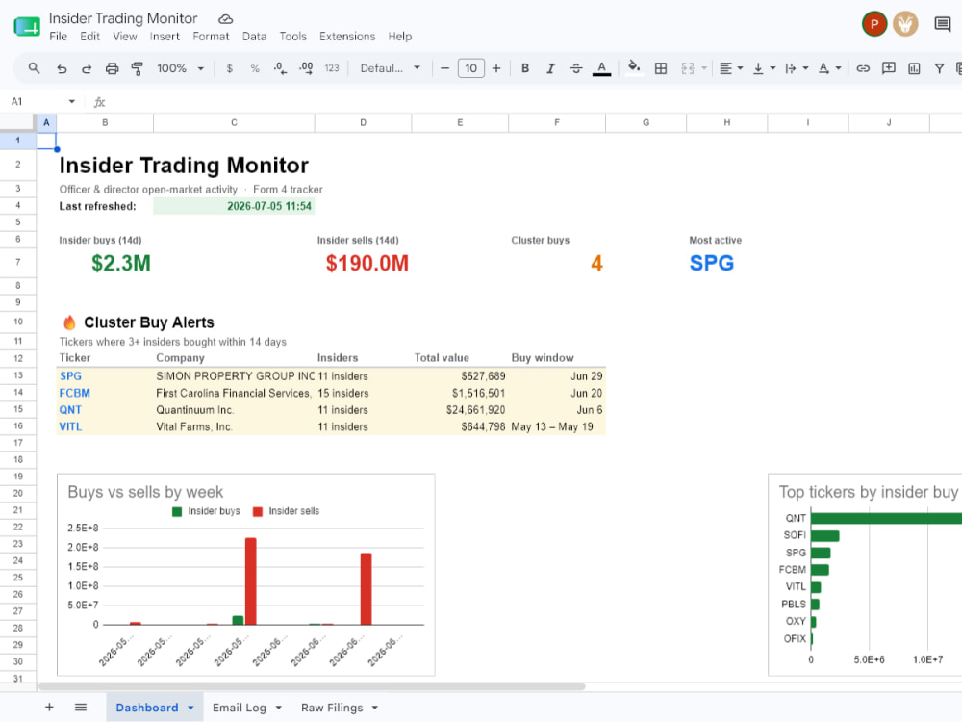The width and height of the screenshot is (962, 722).
Task: Expand the name box dropdown
Action: (72, 101)
